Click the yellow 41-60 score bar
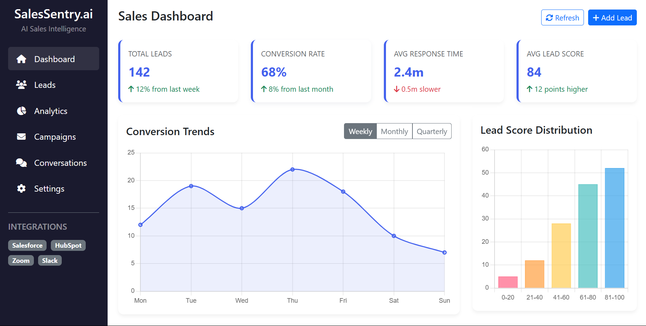 [561, 255]
